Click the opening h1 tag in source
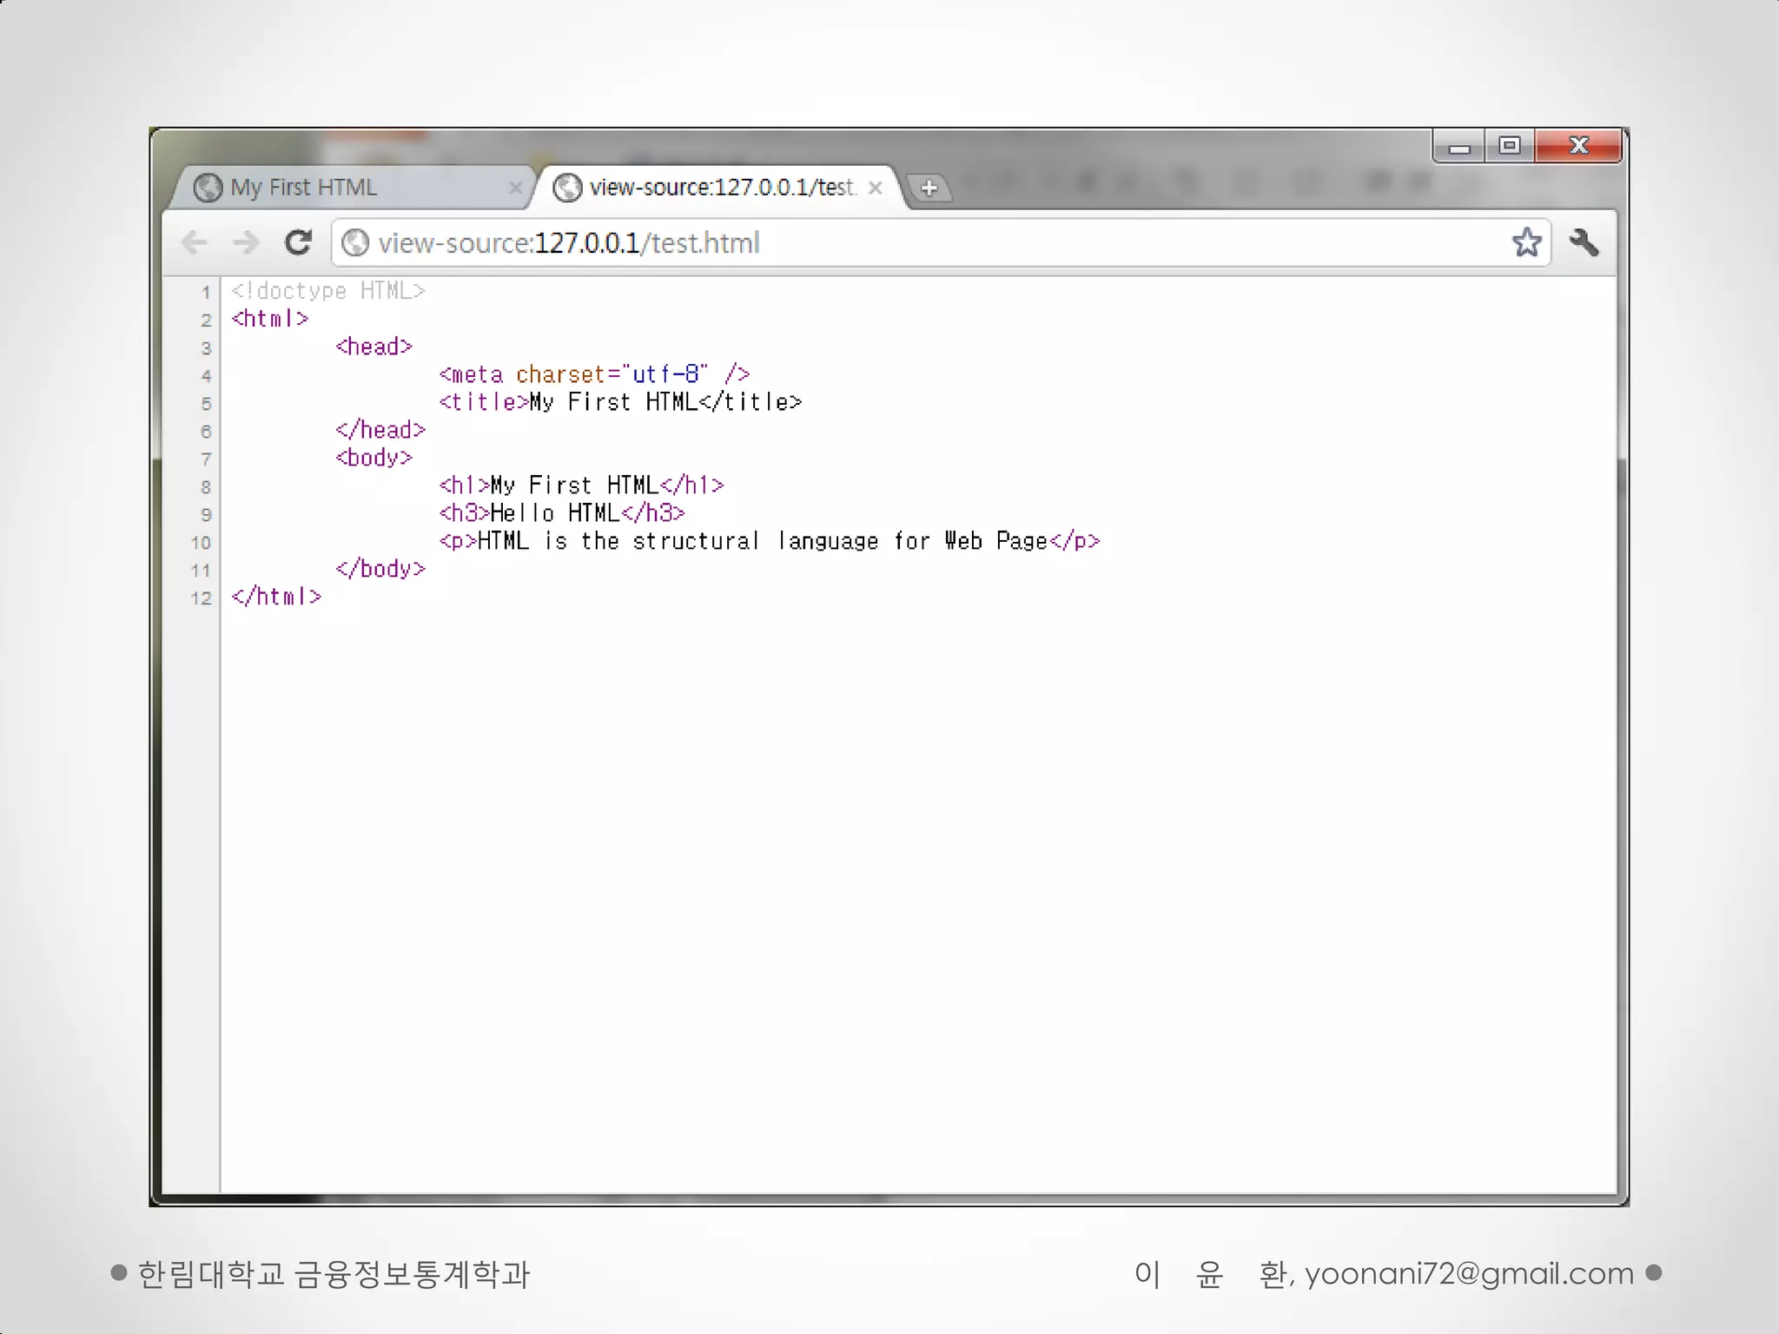 point(464,485)
